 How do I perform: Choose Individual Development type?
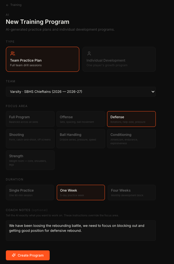pyautogui.click(x=119, y=59)
